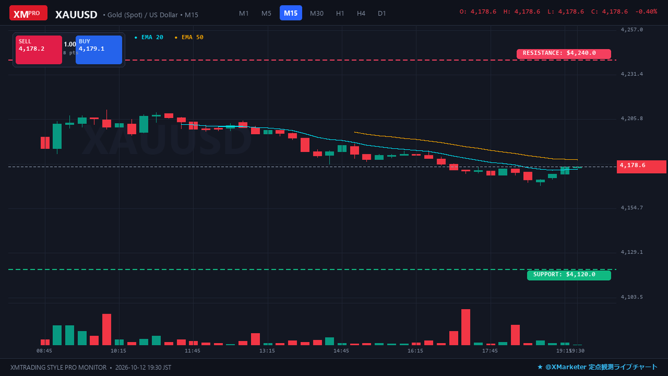Click the Low price L: 4,178.6 readout
The image size is (668, 376).
566,12
